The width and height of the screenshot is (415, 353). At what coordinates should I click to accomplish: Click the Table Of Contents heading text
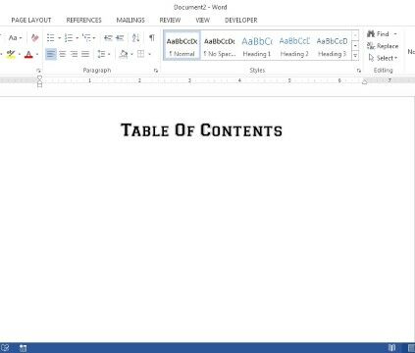[201, 130]
